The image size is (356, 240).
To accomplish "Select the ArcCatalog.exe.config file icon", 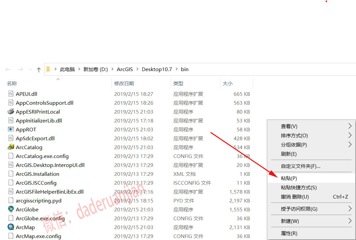I will pyautogui.click(x=11, y=156).
